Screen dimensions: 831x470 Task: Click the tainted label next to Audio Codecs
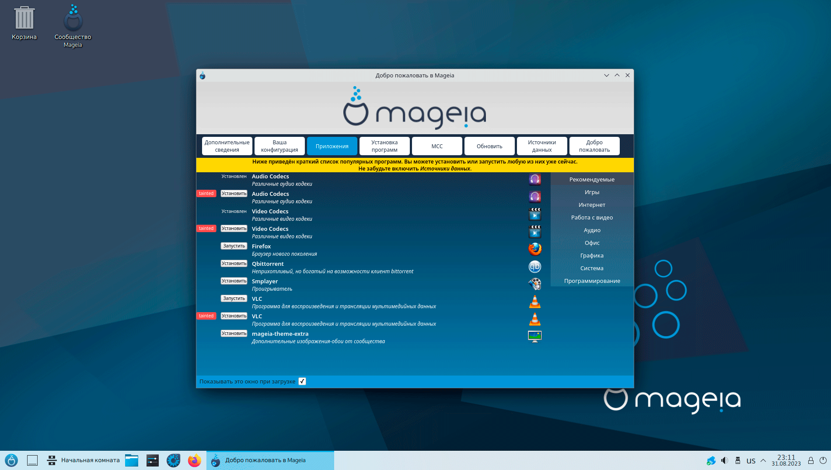click(x=206, y=193)
